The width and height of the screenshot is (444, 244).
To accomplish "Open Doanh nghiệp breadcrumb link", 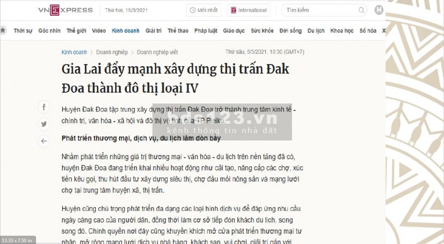I will pyautogui.click(x=112, y=52).
